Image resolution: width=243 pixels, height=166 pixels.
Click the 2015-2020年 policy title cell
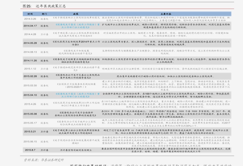(76, 85)
